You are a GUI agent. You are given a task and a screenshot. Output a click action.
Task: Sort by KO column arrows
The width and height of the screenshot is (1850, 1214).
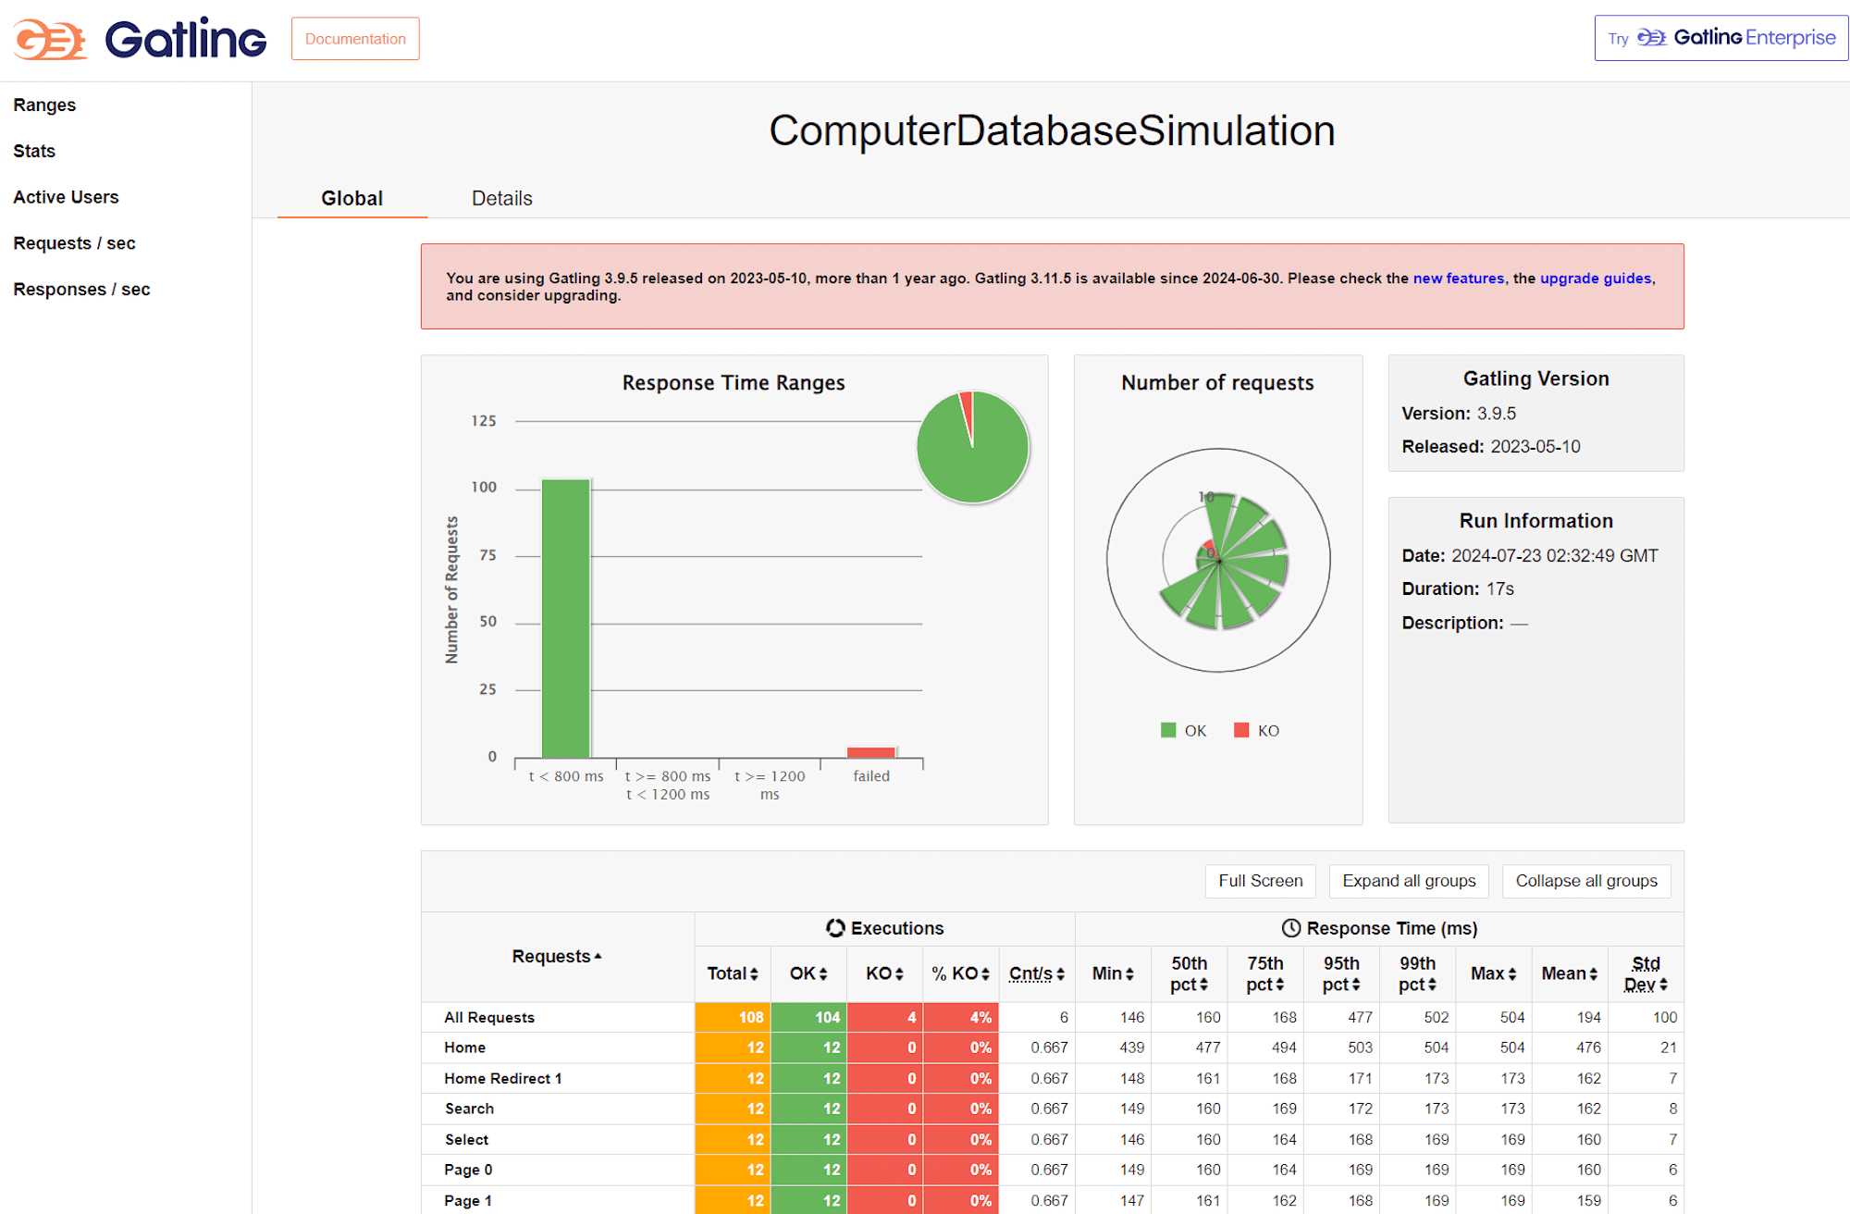[899, 974]
